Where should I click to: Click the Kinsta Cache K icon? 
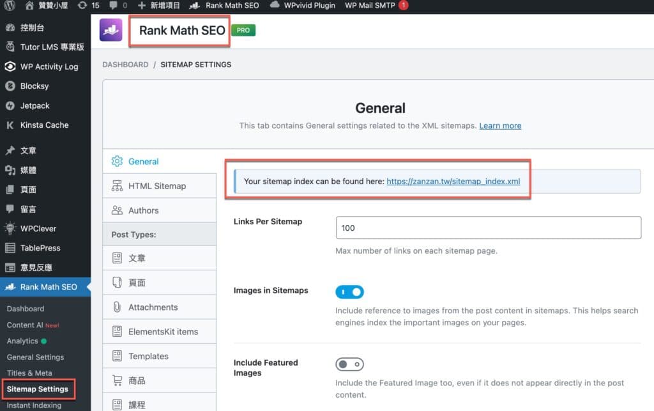[x=10, y=125]
